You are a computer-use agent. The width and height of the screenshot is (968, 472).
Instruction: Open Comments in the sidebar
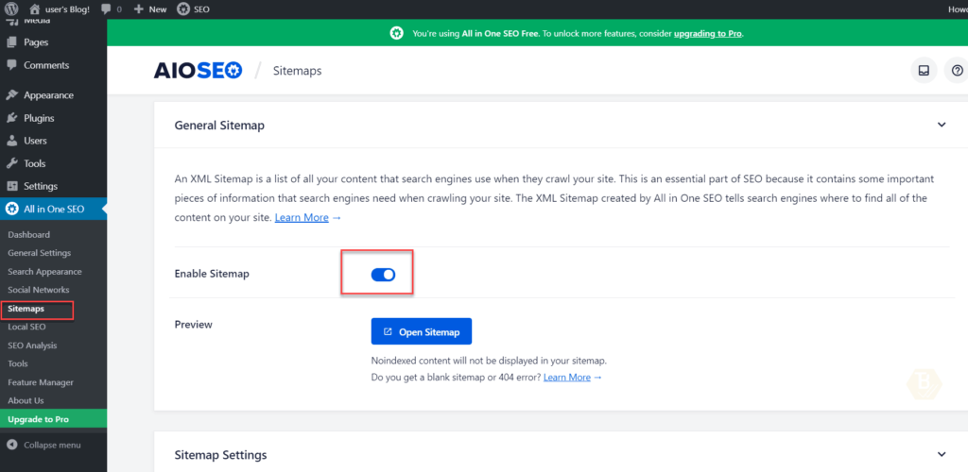coord(46,65)
